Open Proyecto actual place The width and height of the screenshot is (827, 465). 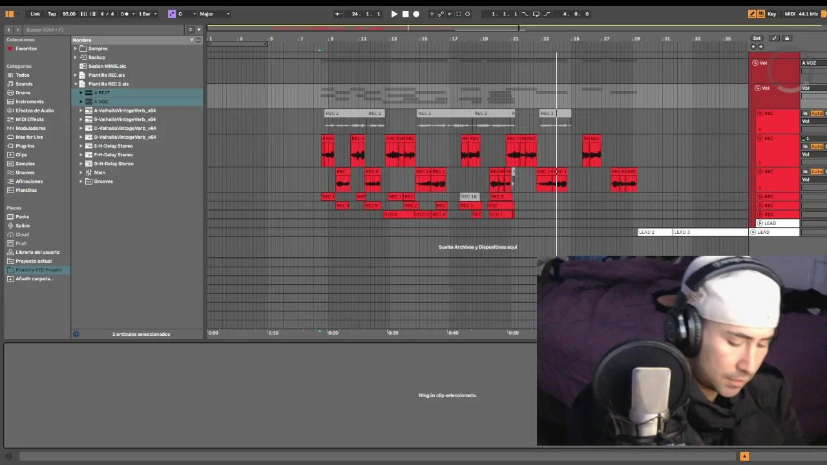(34, 262)
